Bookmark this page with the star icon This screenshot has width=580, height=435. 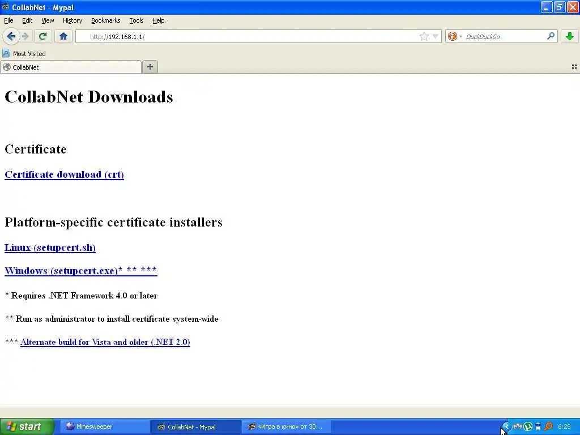tap(424, 36)
